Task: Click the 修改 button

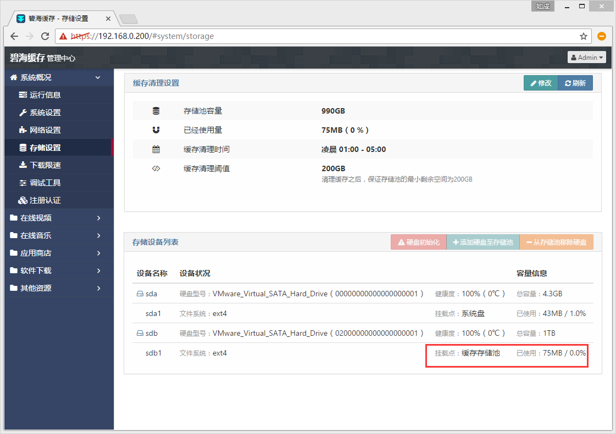Action: pos(540,83)
